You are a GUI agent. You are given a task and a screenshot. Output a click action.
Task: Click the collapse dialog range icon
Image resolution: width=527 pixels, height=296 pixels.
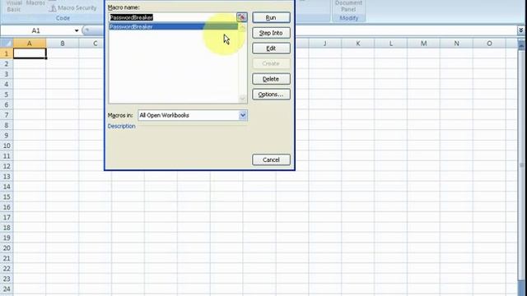pos(241,17)
